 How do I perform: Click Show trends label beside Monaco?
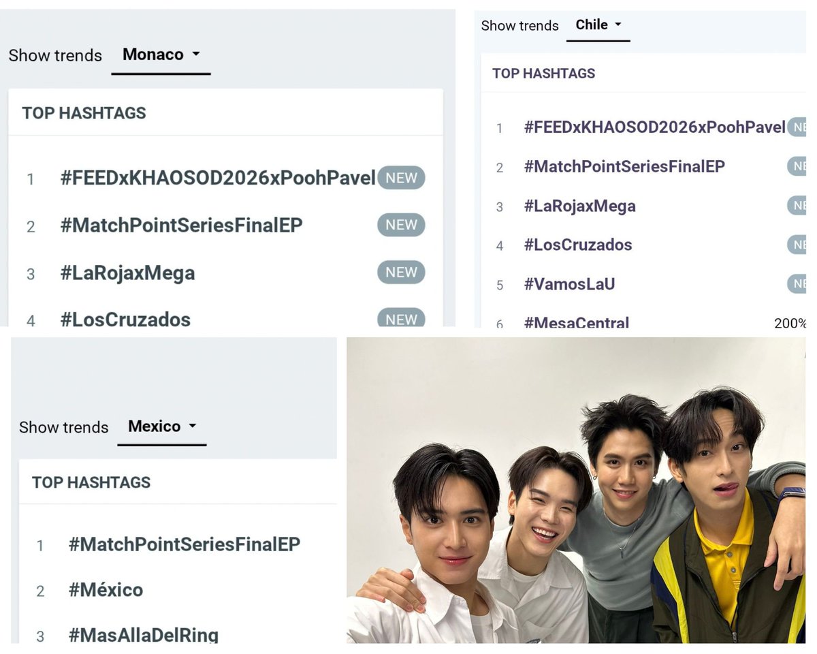click(55, 55)
